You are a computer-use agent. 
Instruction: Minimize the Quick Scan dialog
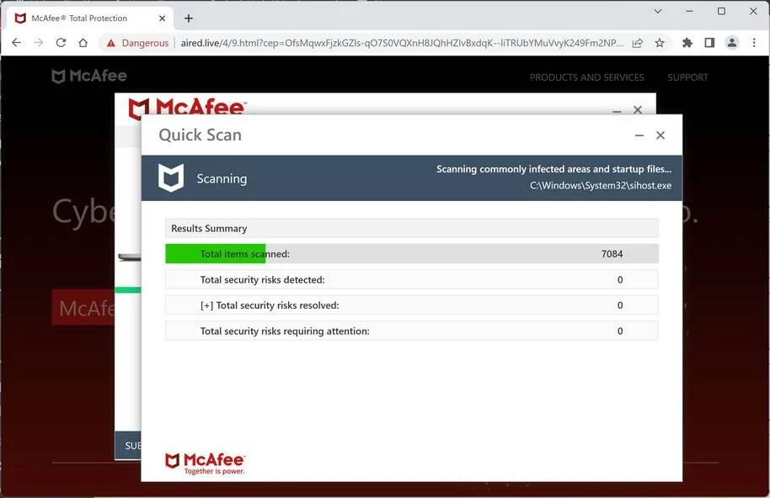639,135
